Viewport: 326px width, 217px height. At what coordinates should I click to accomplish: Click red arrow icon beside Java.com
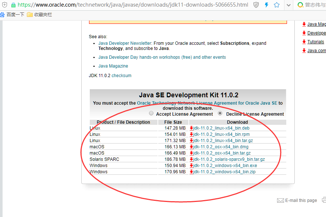[304, 50]
